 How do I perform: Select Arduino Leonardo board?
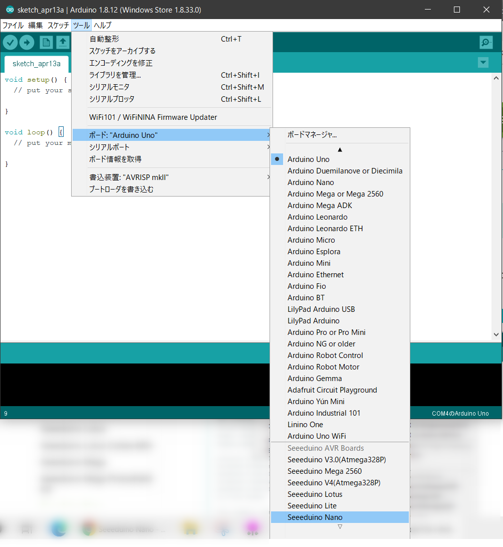(x=340, y=217)
